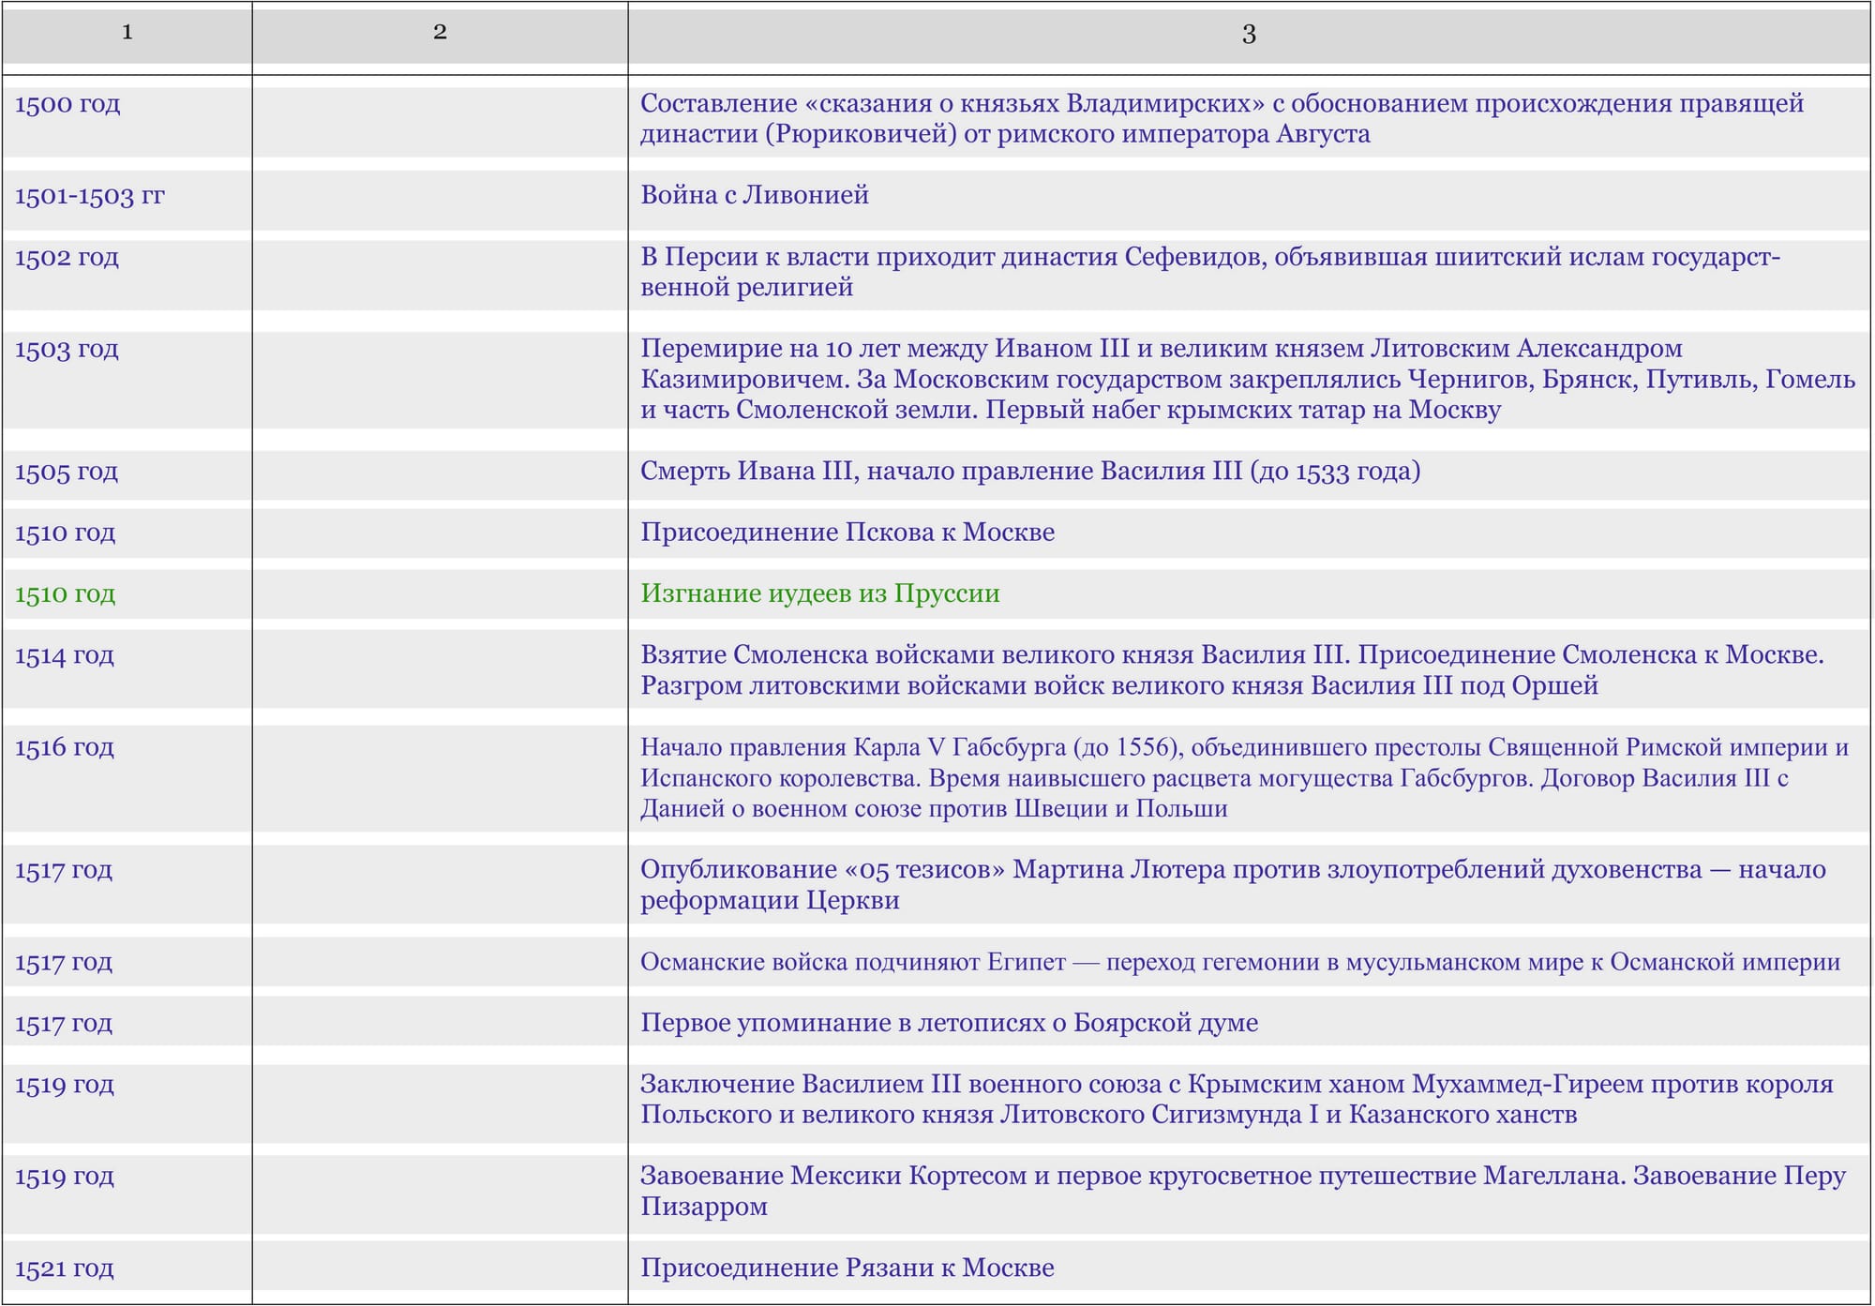Select the '1517 год' cell beside Боярской думе
Viewport: 1875px width, 1306px height.
pyautogui.click(x=64, y=1024)
